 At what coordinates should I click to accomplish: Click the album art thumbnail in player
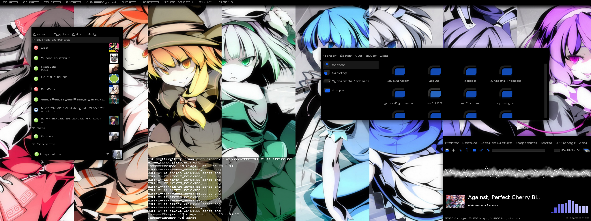[x=455, y=201]
